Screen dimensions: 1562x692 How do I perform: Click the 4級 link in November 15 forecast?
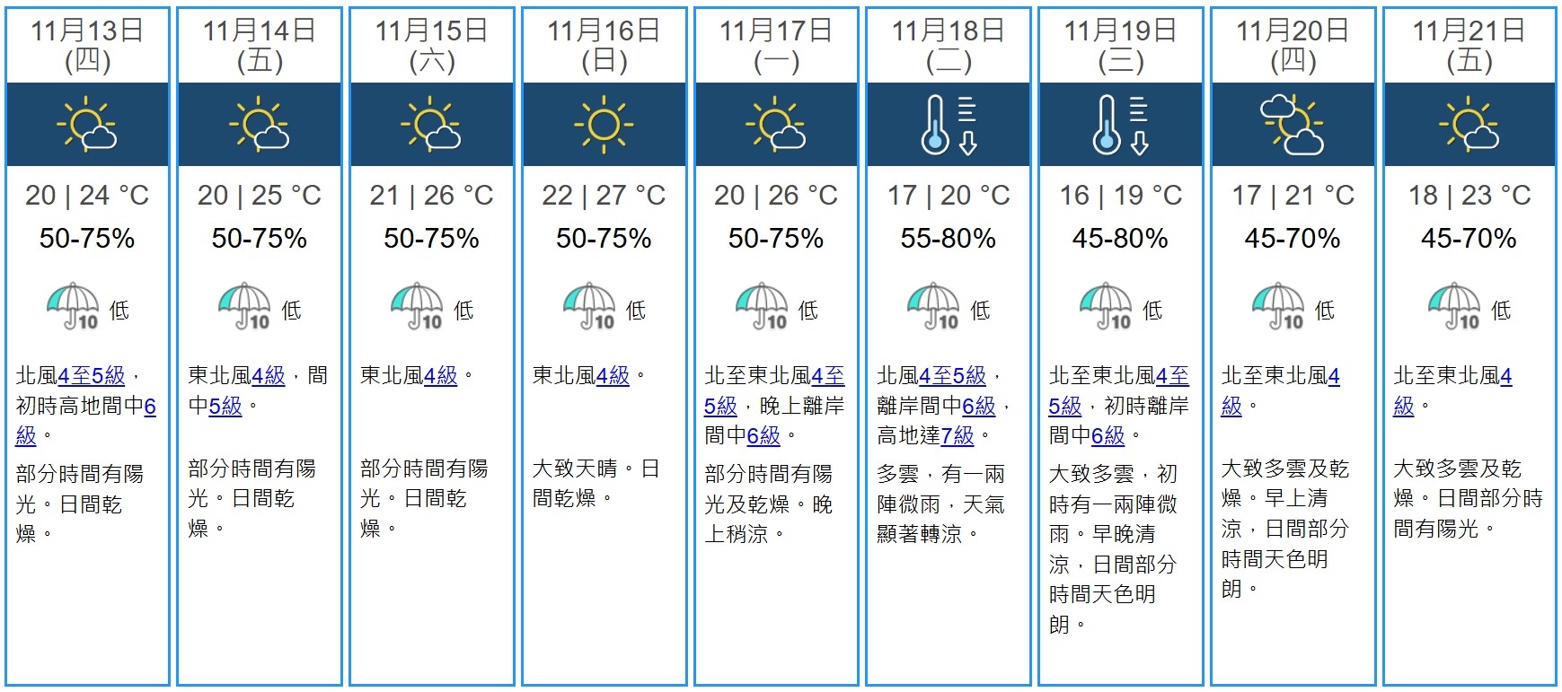pos(440,376)
